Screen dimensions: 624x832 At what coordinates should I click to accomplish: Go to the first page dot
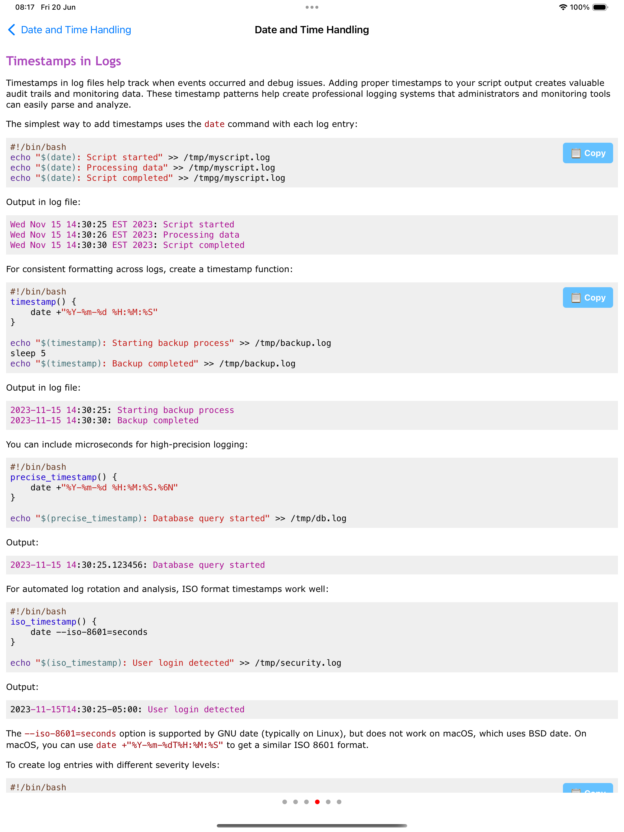pos(284,801)
